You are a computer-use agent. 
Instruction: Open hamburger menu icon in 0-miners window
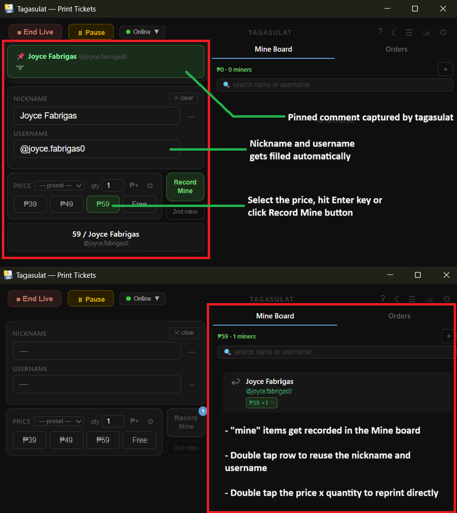(x=409, y=33)
